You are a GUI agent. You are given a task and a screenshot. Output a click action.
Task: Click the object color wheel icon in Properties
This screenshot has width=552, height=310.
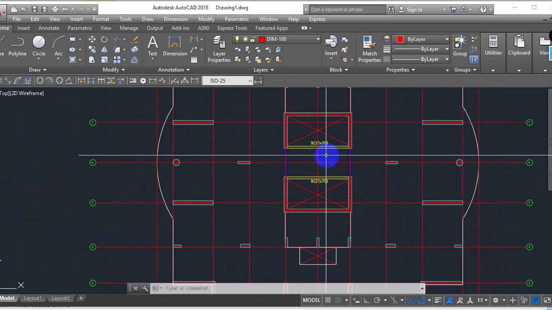point(387,39)
